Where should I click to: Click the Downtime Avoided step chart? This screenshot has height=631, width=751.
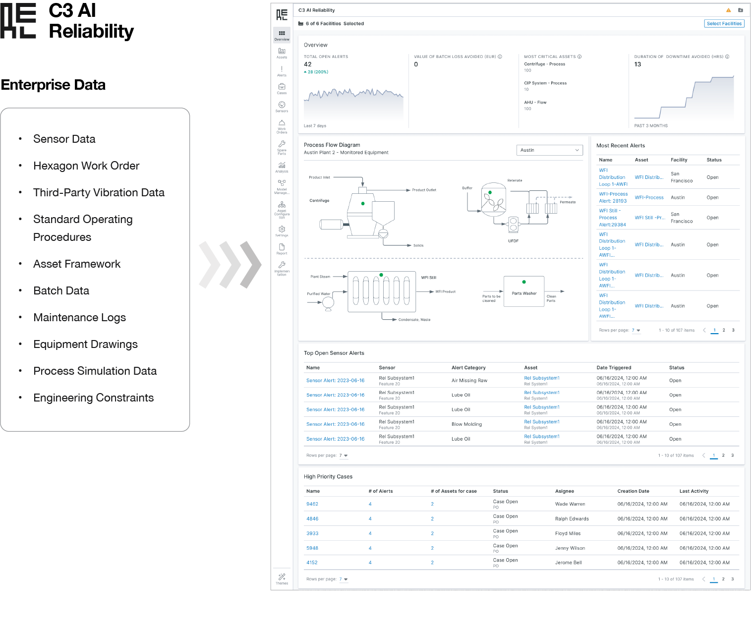pyautogui.click(x=684, y=97)
